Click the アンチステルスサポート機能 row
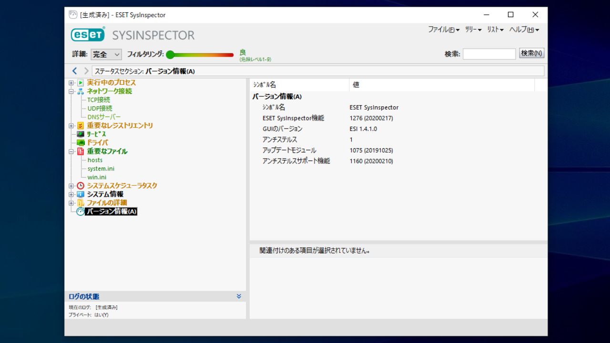 (398, 161)
